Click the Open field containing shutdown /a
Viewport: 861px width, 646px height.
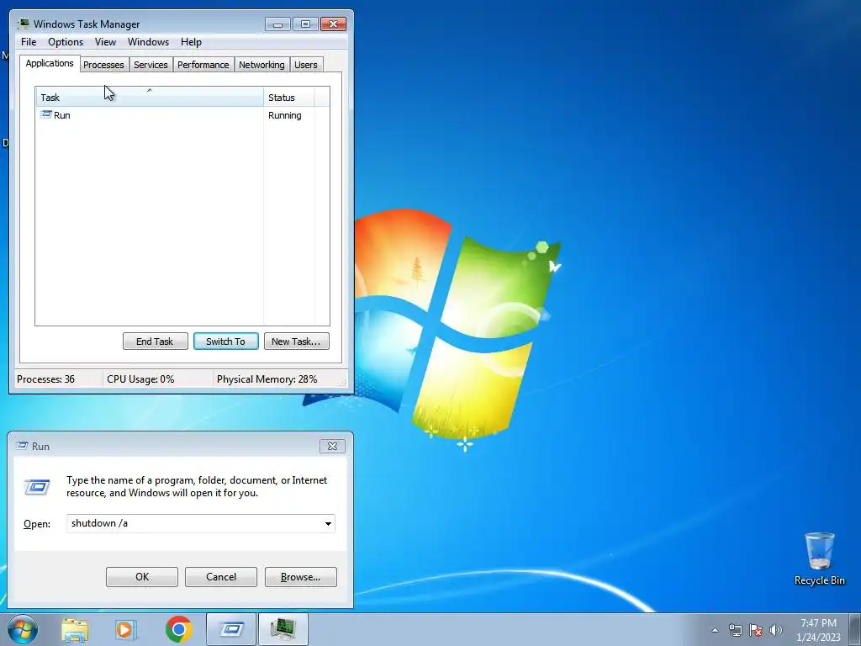click(x=201, y=523)
